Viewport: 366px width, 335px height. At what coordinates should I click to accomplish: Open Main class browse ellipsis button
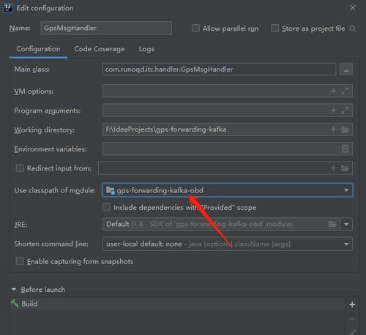tap(346, 69)
